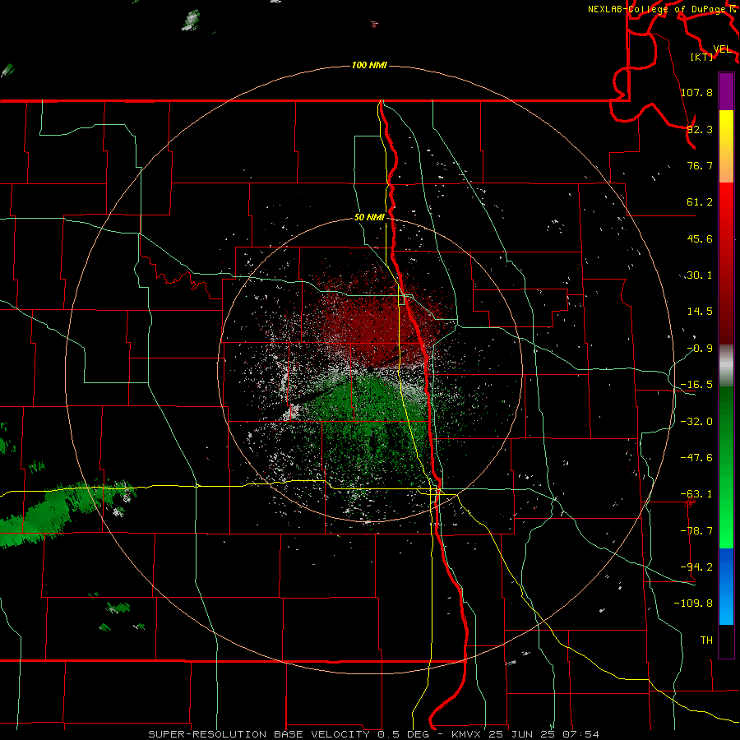The image size is (740, 740).
Task: Click the -109.8 scale value
Action: click(693, 604)
